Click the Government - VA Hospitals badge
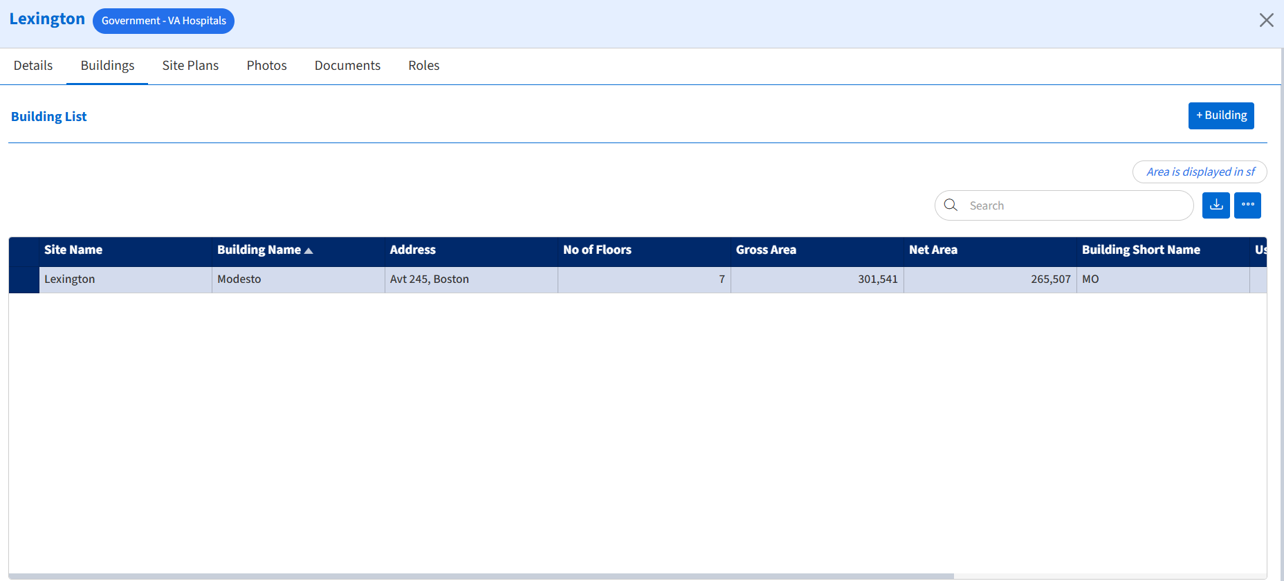Viewport: 1284px width, 581px height. (x=163, y=21)
